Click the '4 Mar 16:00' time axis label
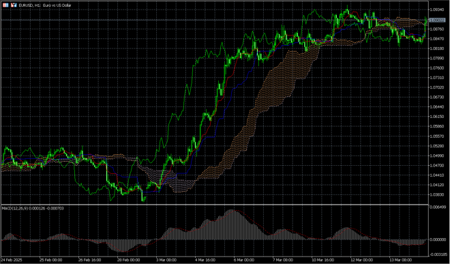This screenshot has width=450, height=264. coord(205,260)
